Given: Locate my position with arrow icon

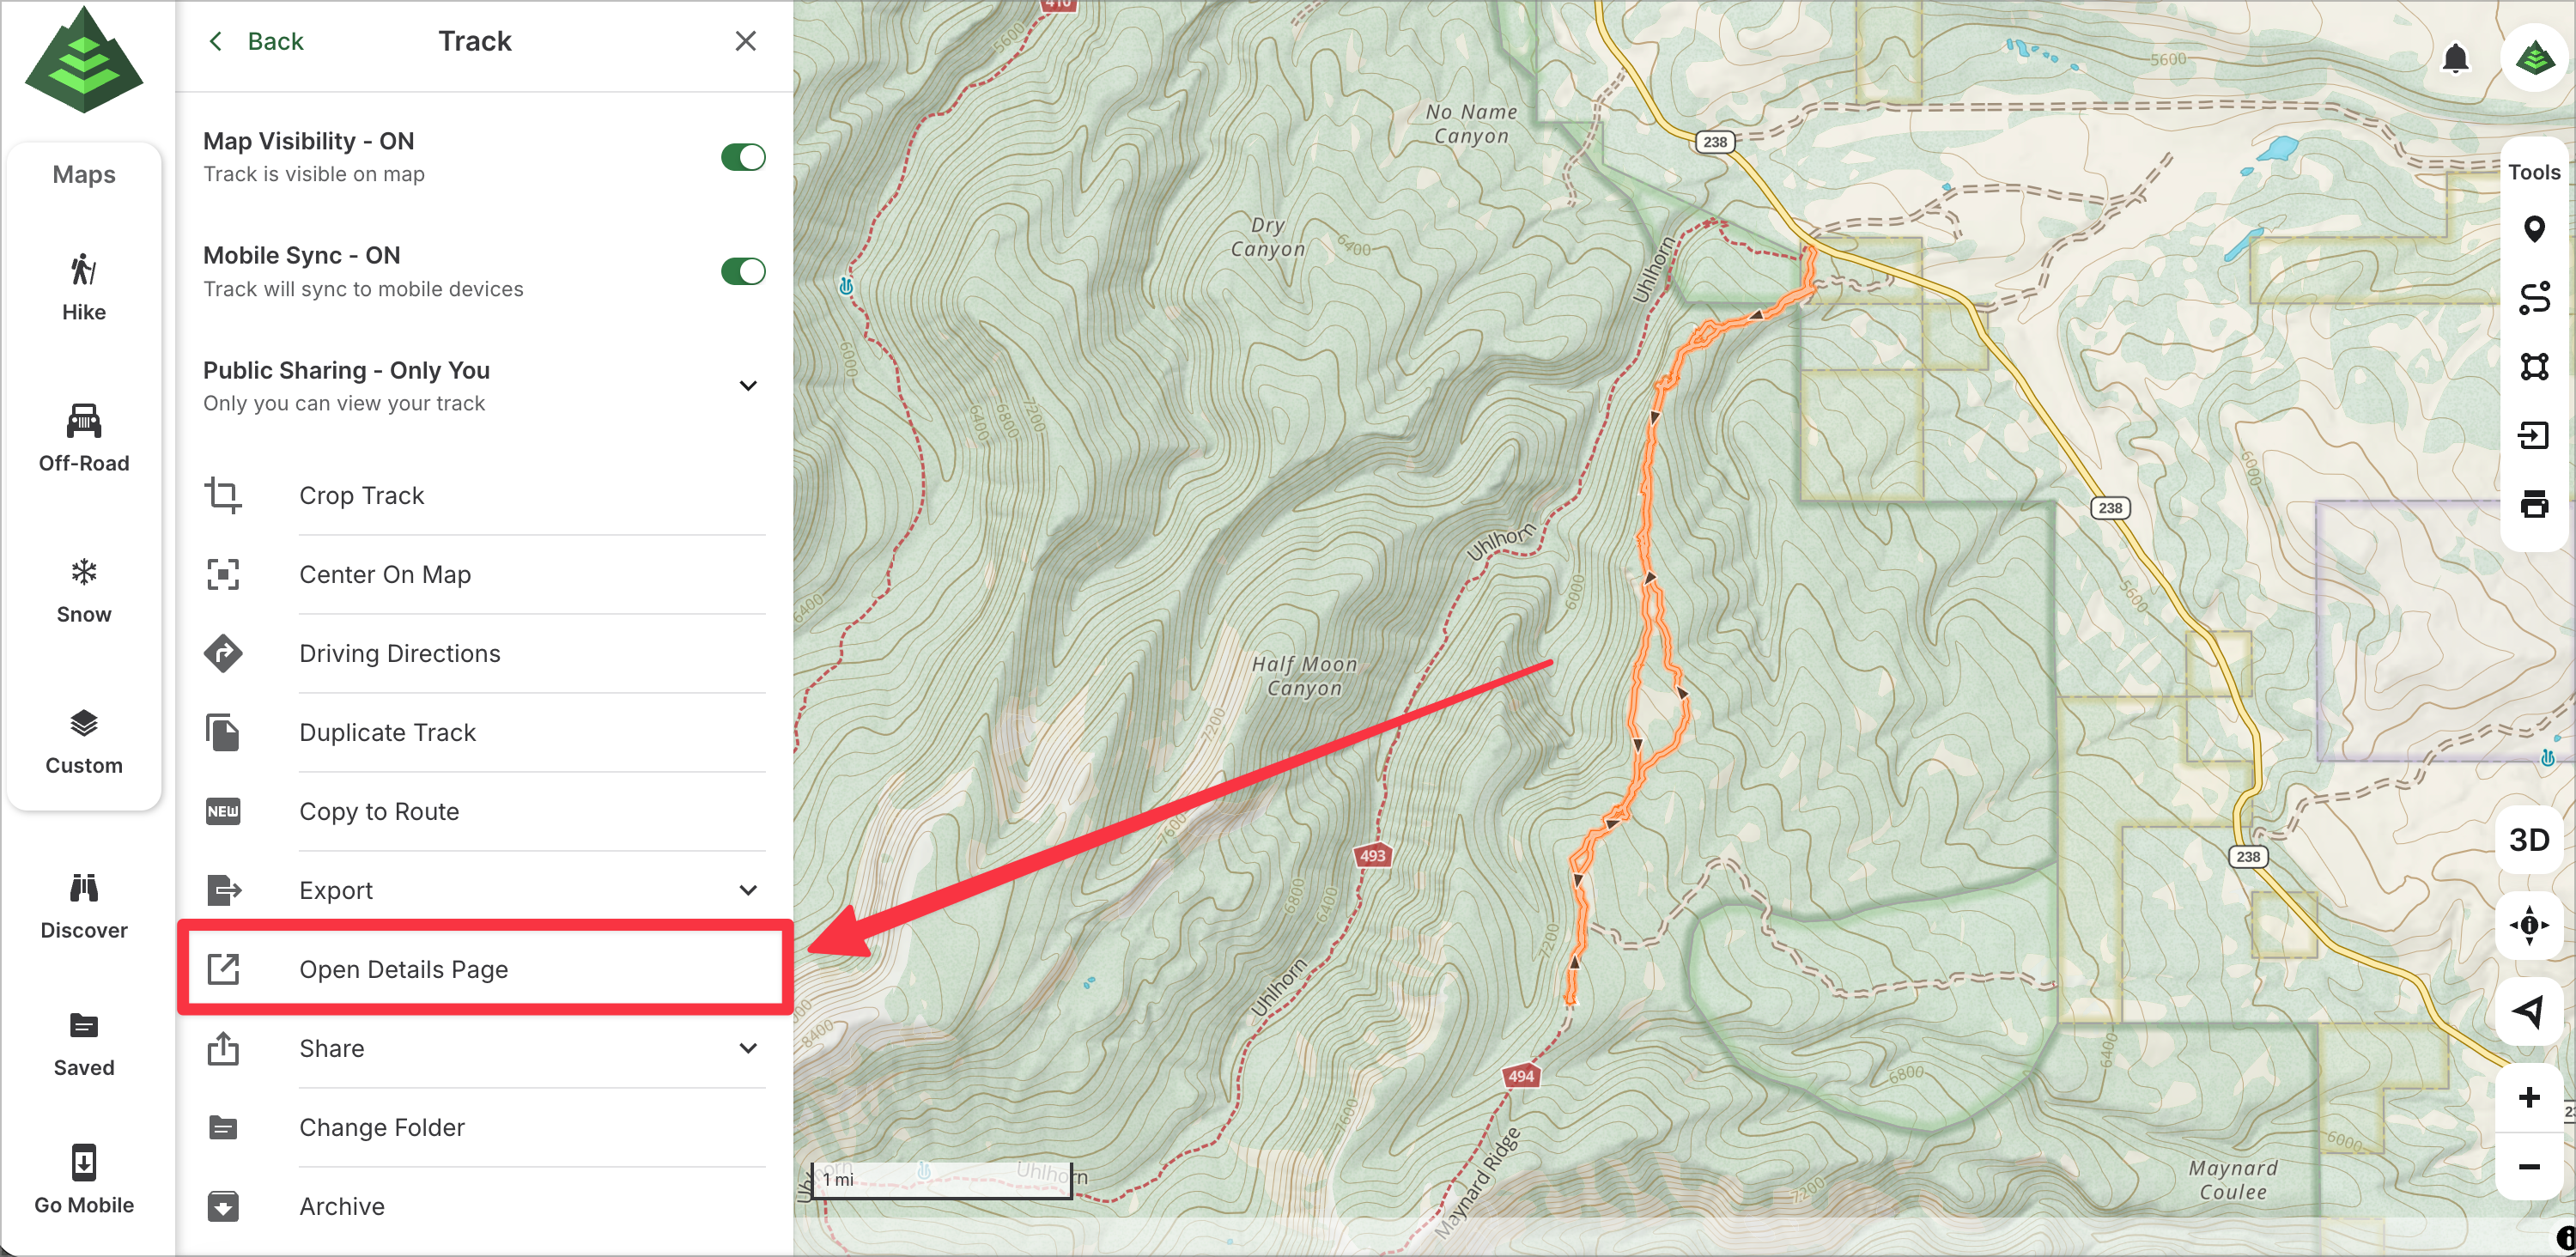Looking at the screenshot, I should tap(2529, 1011).
